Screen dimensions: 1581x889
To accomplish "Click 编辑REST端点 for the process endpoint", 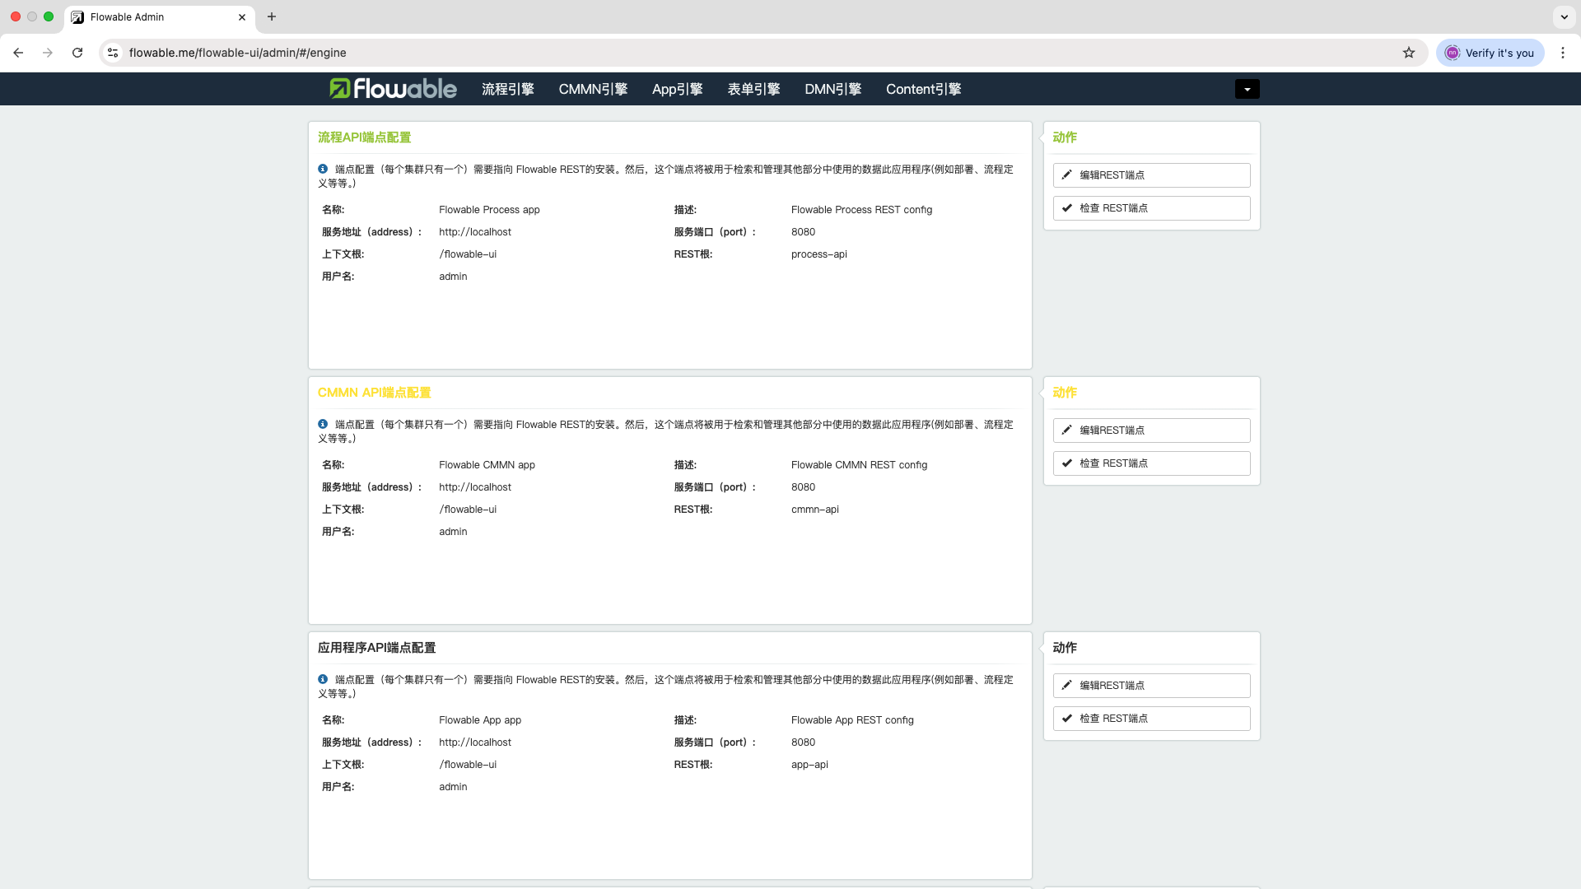I will click(1151, 175).
